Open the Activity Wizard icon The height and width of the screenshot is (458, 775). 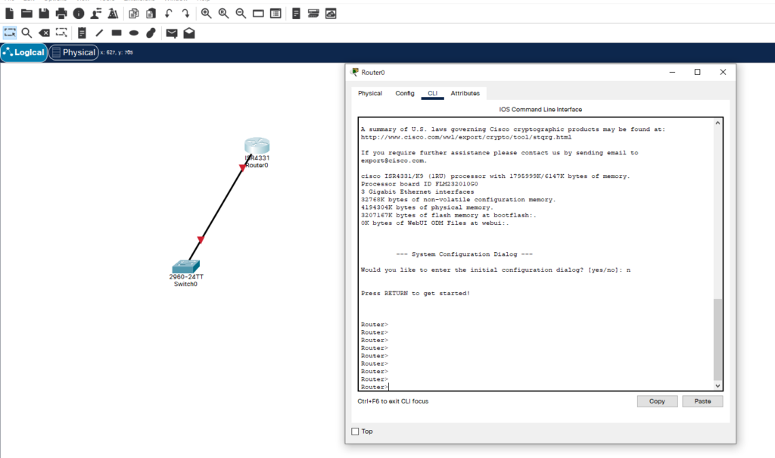click(114, 14)
